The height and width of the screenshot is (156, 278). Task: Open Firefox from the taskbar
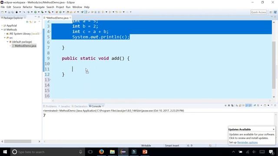pos(101,152)
